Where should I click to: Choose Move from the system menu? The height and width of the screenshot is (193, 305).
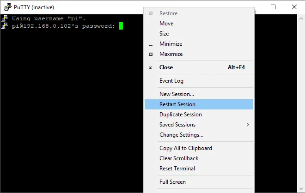199,24
